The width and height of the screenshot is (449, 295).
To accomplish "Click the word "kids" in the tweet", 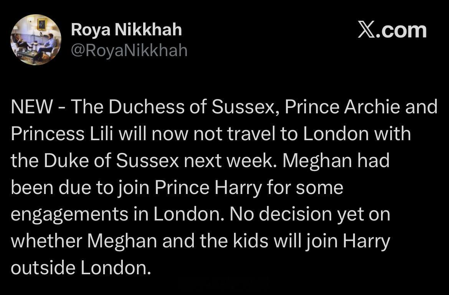I will [x=251, y=240].
